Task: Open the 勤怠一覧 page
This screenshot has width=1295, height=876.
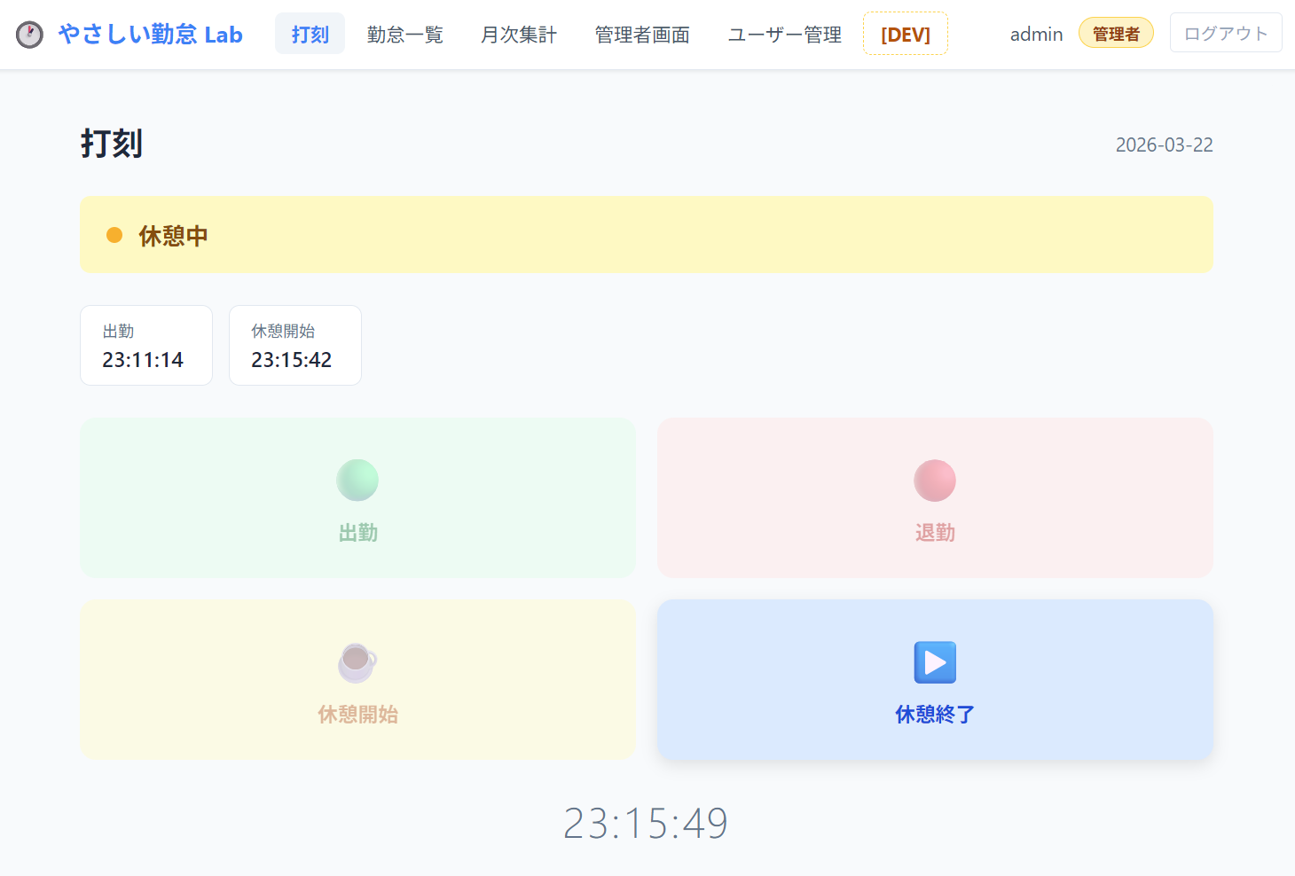Action: click(404, 35)
